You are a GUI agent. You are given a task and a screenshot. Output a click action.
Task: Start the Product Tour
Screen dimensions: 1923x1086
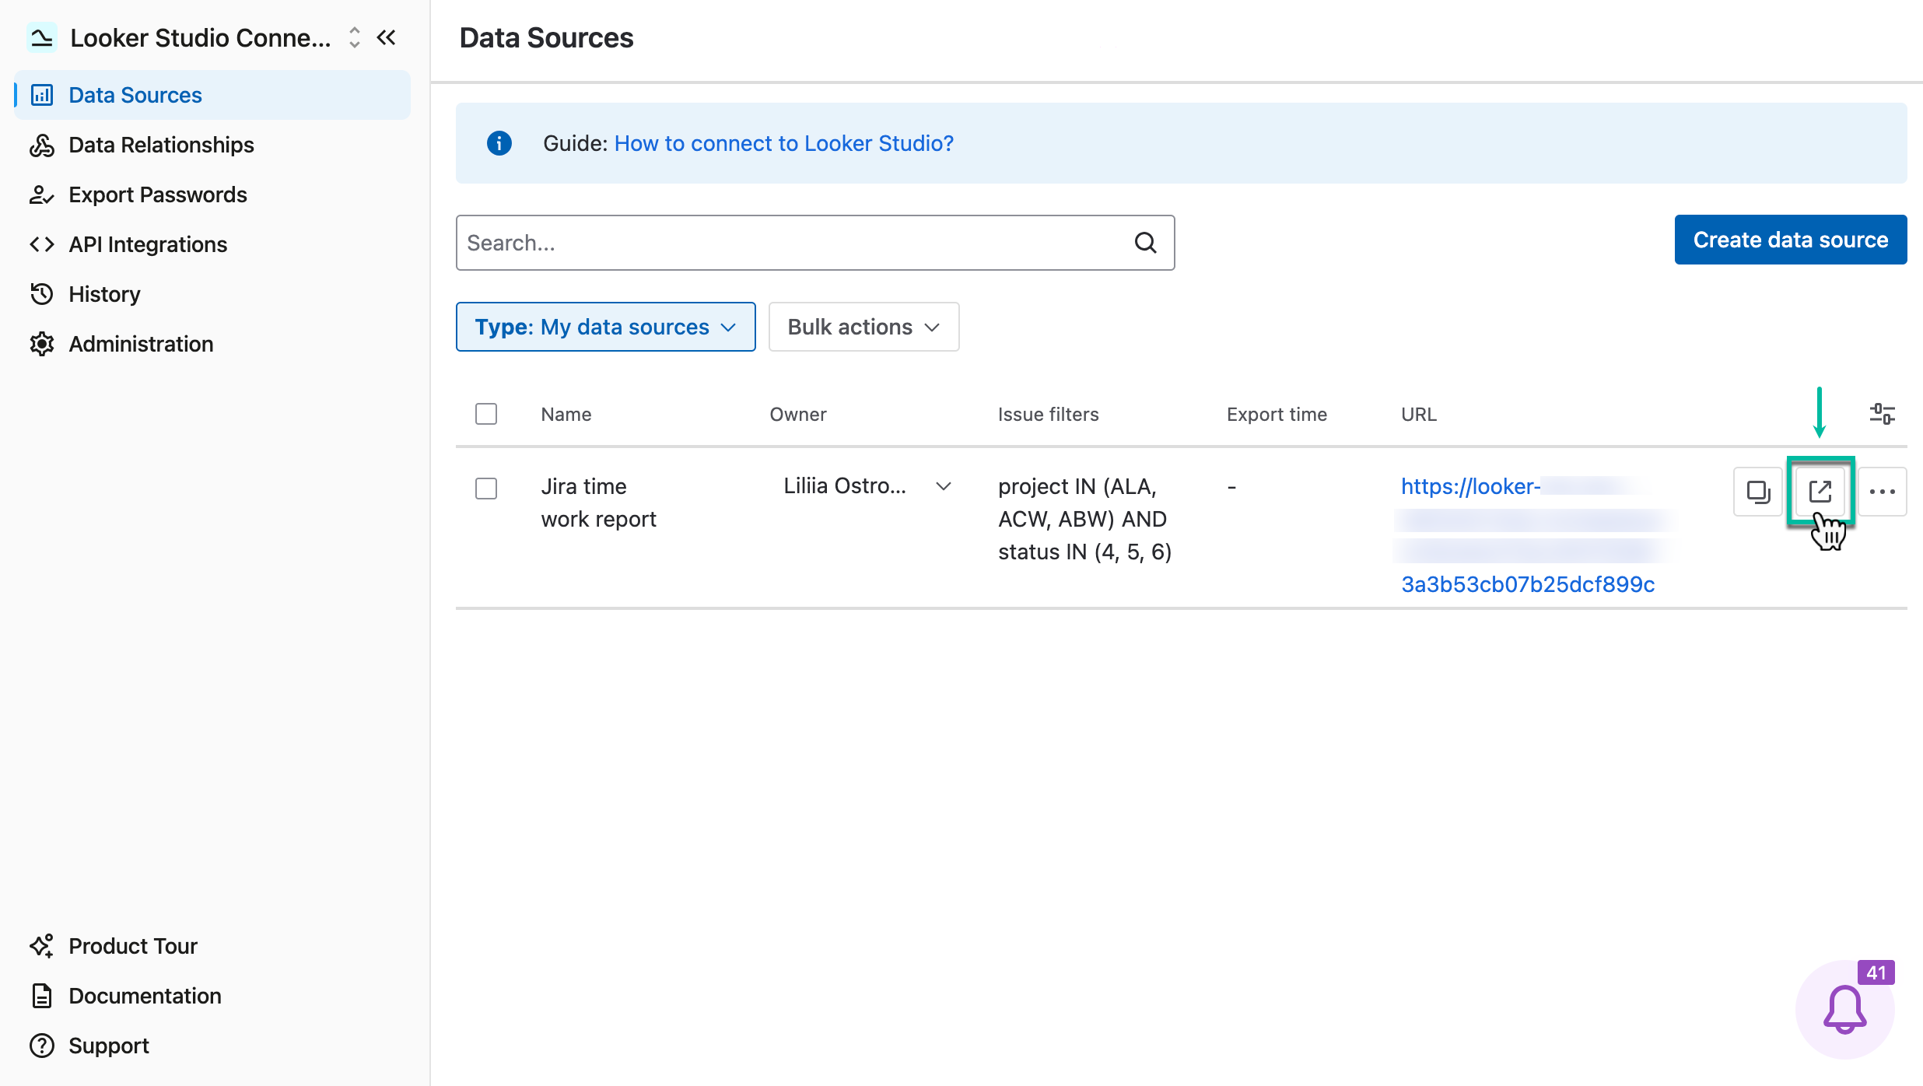point(212,946)
